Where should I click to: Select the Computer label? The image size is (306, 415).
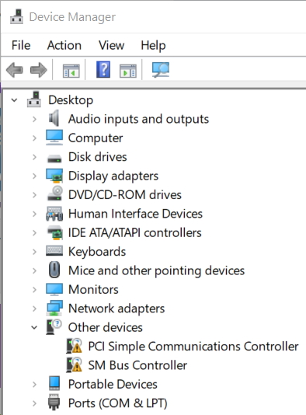[x=96, y=138]
